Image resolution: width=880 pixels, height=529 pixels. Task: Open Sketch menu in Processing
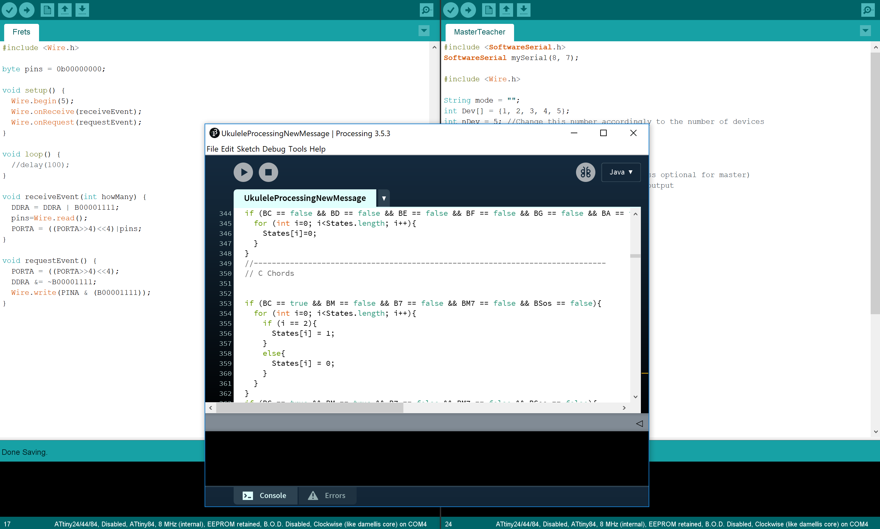[x=248, y=149]
